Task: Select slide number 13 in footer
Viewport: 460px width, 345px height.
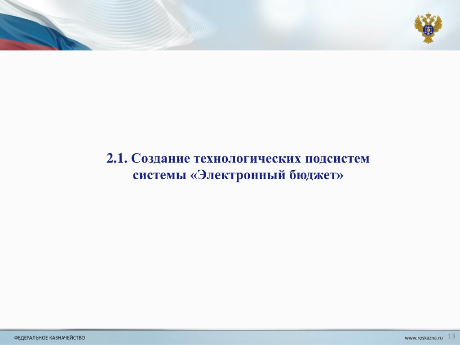Action: coord(451,336)
